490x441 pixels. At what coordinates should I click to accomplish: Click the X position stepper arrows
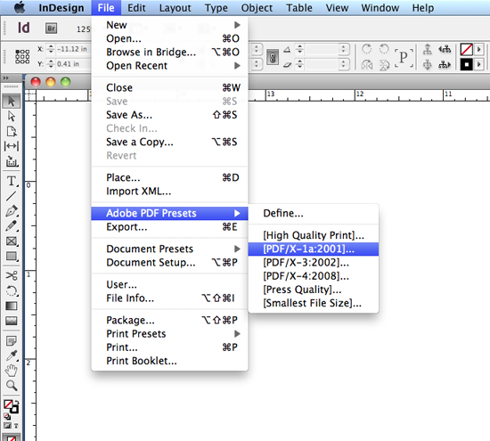pos(51,49)
